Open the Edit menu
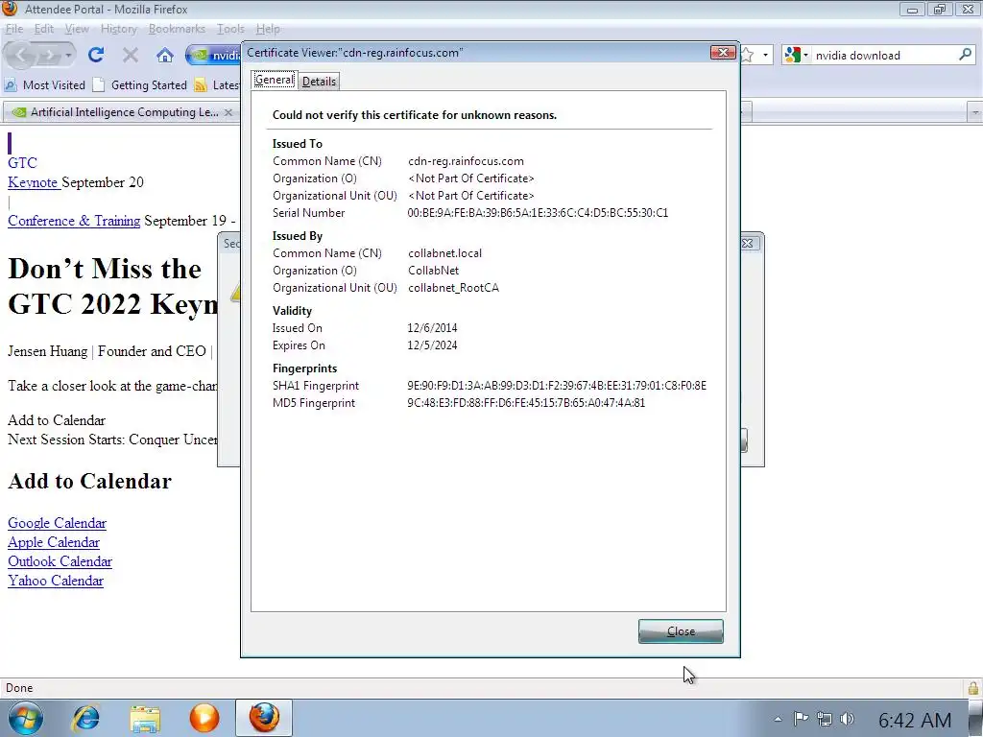This screenshot has width=983, height=737. (43, 29)
